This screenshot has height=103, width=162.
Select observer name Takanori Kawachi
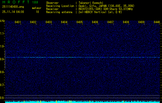(91, 3)
